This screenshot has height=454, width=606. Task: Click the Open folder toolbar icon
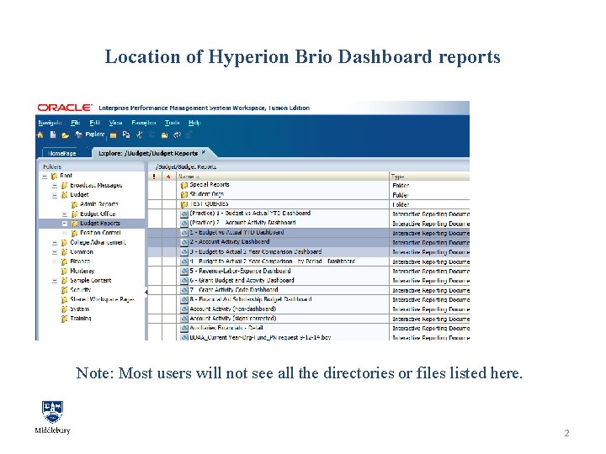[66, 135]
